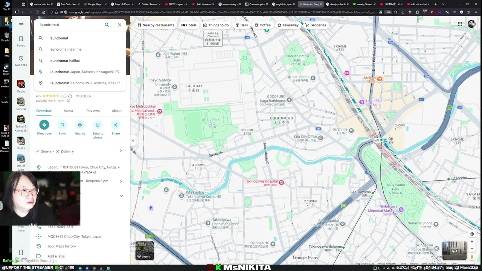Switch to the Overview tab
This screenshot has height=271, width=482.
point(44,111)
